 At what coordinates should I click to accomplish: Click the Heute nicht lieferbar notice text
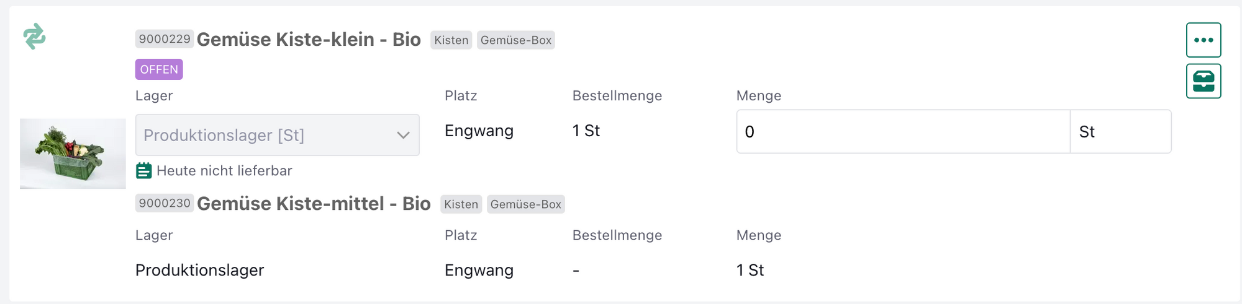pos(224,171)
